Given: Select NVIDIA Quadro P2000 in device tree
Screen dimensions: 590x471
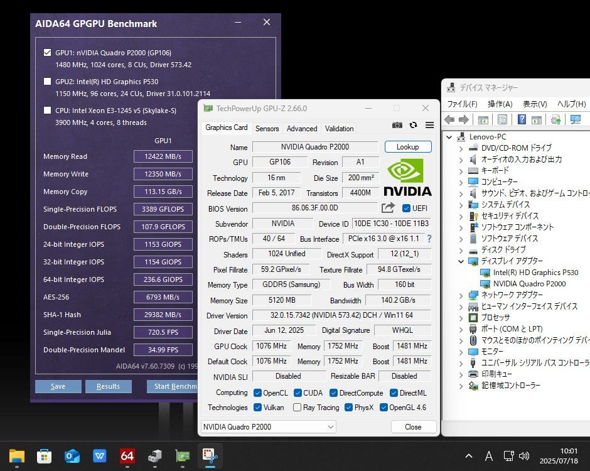Looking at the screenshot, I should tap(529, 284).
